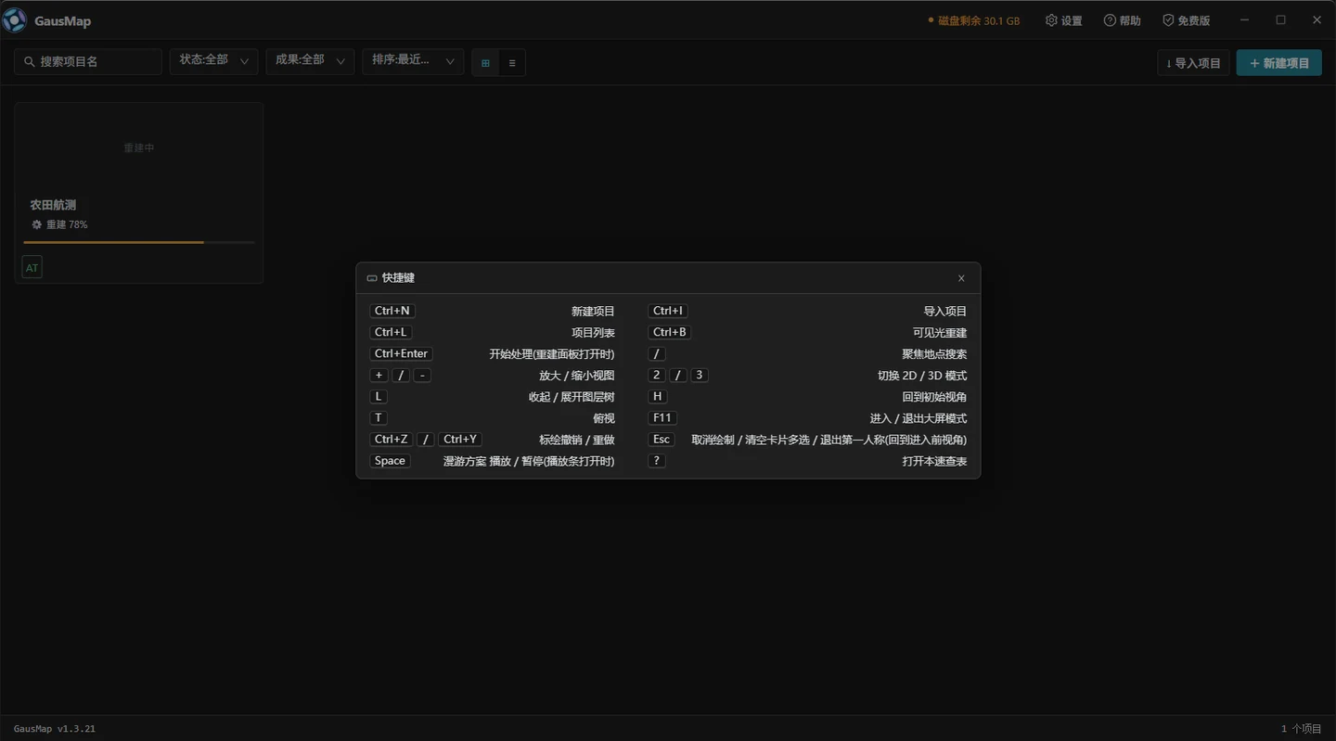The image size is (1336, 741).
Task: Click the 进入 / 退出大屏模式 description
Action: (918, 418)
